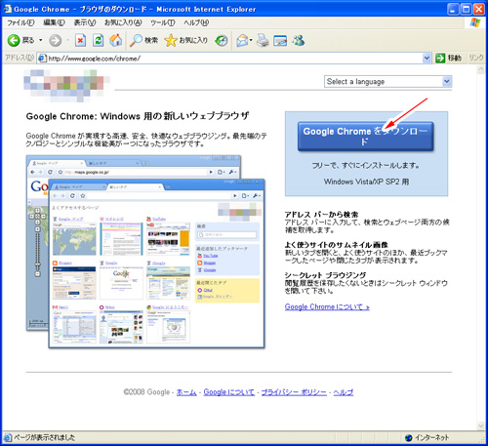Expand the address bar URL dropdown

click(x=427, y=59)
